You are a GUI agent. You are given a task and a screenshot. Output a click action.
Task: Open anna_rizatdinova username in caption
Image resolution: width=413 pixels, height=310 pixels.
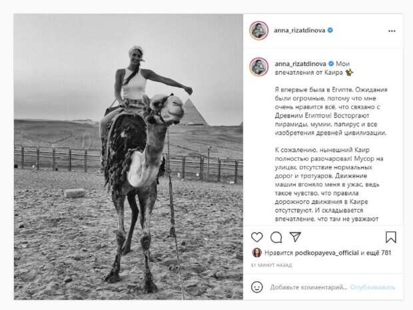pos(300,64)
